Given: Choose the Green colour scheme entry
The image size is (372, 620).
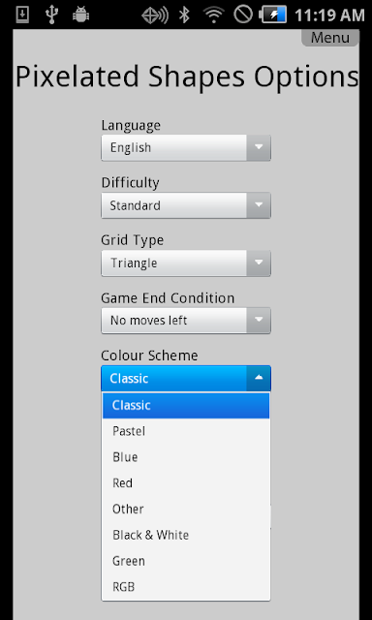Looking at the screenshot, I should (186, 561).
